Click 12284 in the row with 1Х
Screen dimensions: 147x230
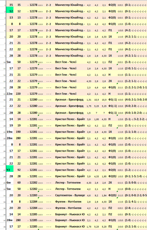pos(33,201)
